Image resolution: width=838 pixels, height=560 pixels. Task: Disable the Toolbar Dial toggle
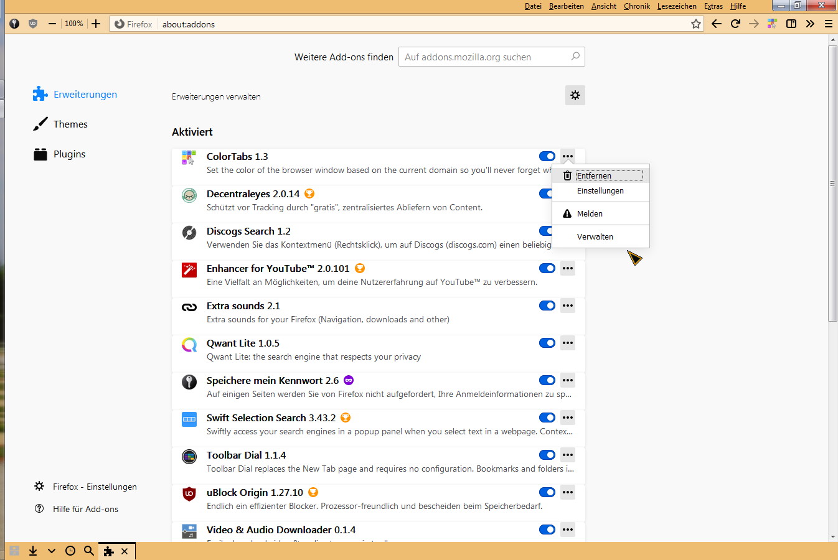[x=547, y=455]
